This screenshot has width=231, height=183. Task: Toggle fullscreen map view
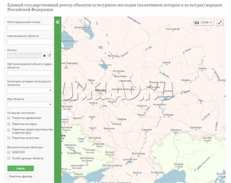coord(220,22)
